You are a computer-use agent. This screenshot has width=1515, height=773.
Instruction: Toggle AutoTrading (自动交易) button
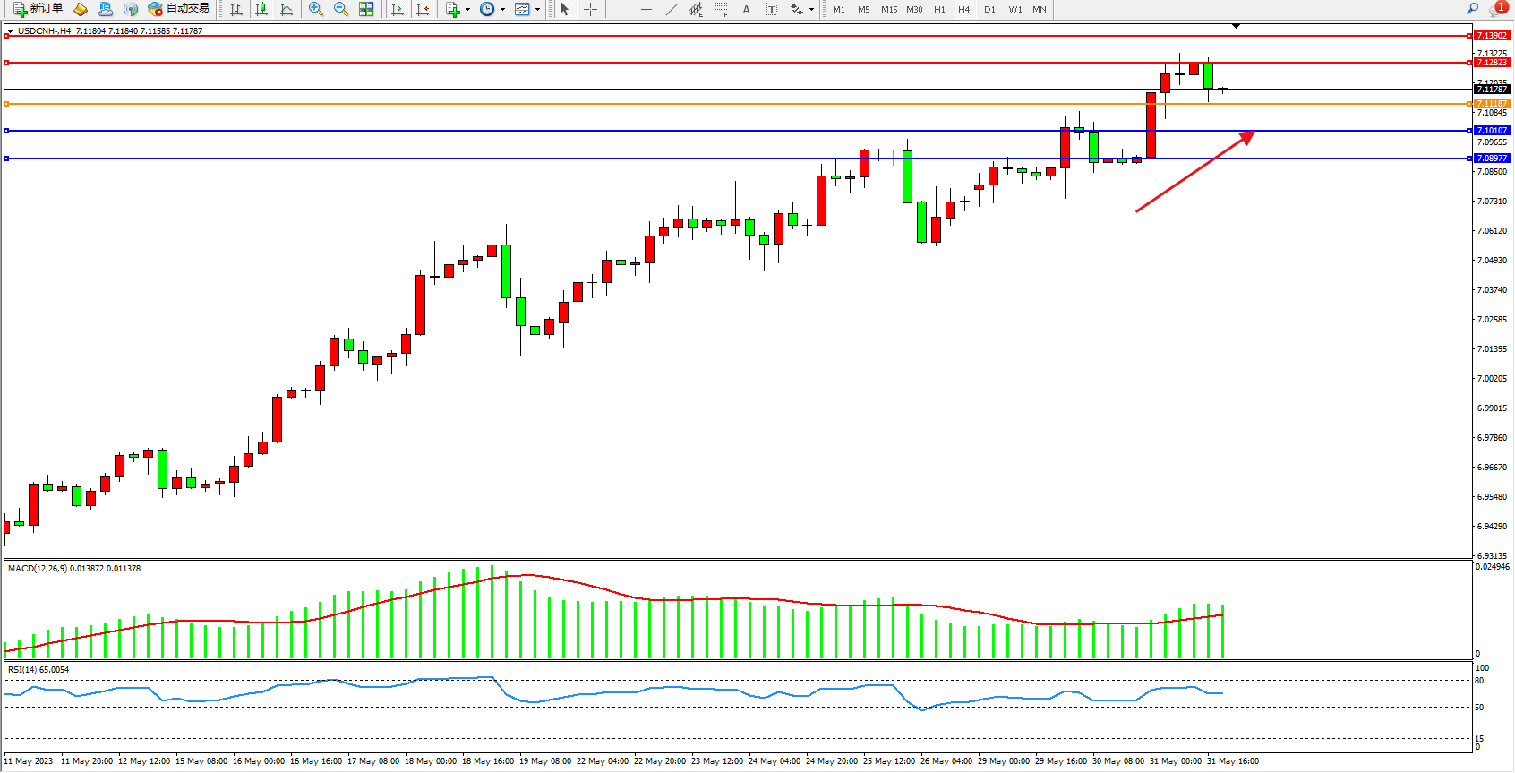pyautogui.click(x=178, y=9)
